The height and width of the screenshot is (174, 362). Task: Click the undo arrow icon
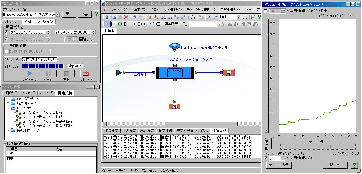[134, 17]
